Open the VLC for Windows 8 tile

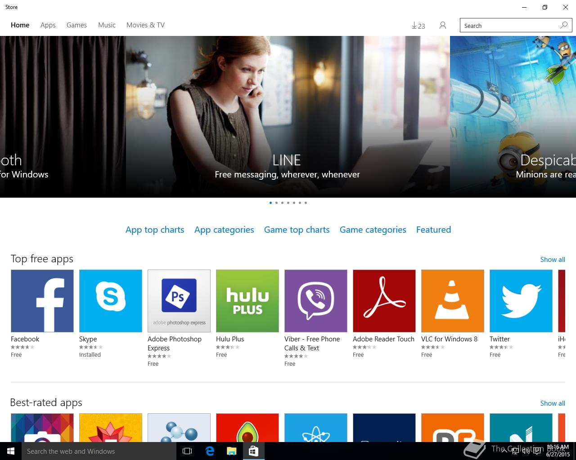tap(453, 301)
